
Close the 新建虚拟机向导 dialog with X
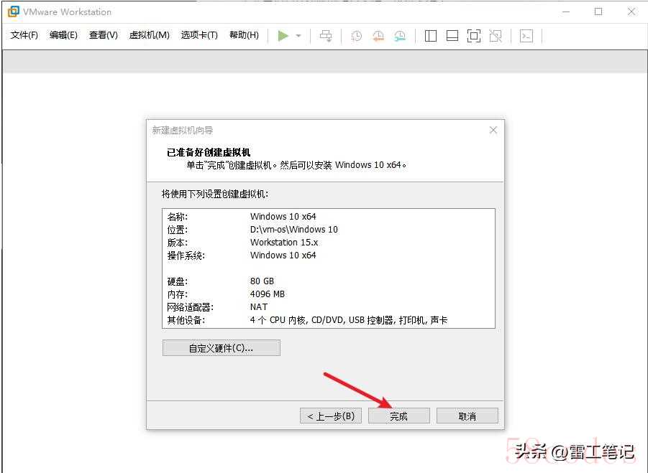point(493,130)
